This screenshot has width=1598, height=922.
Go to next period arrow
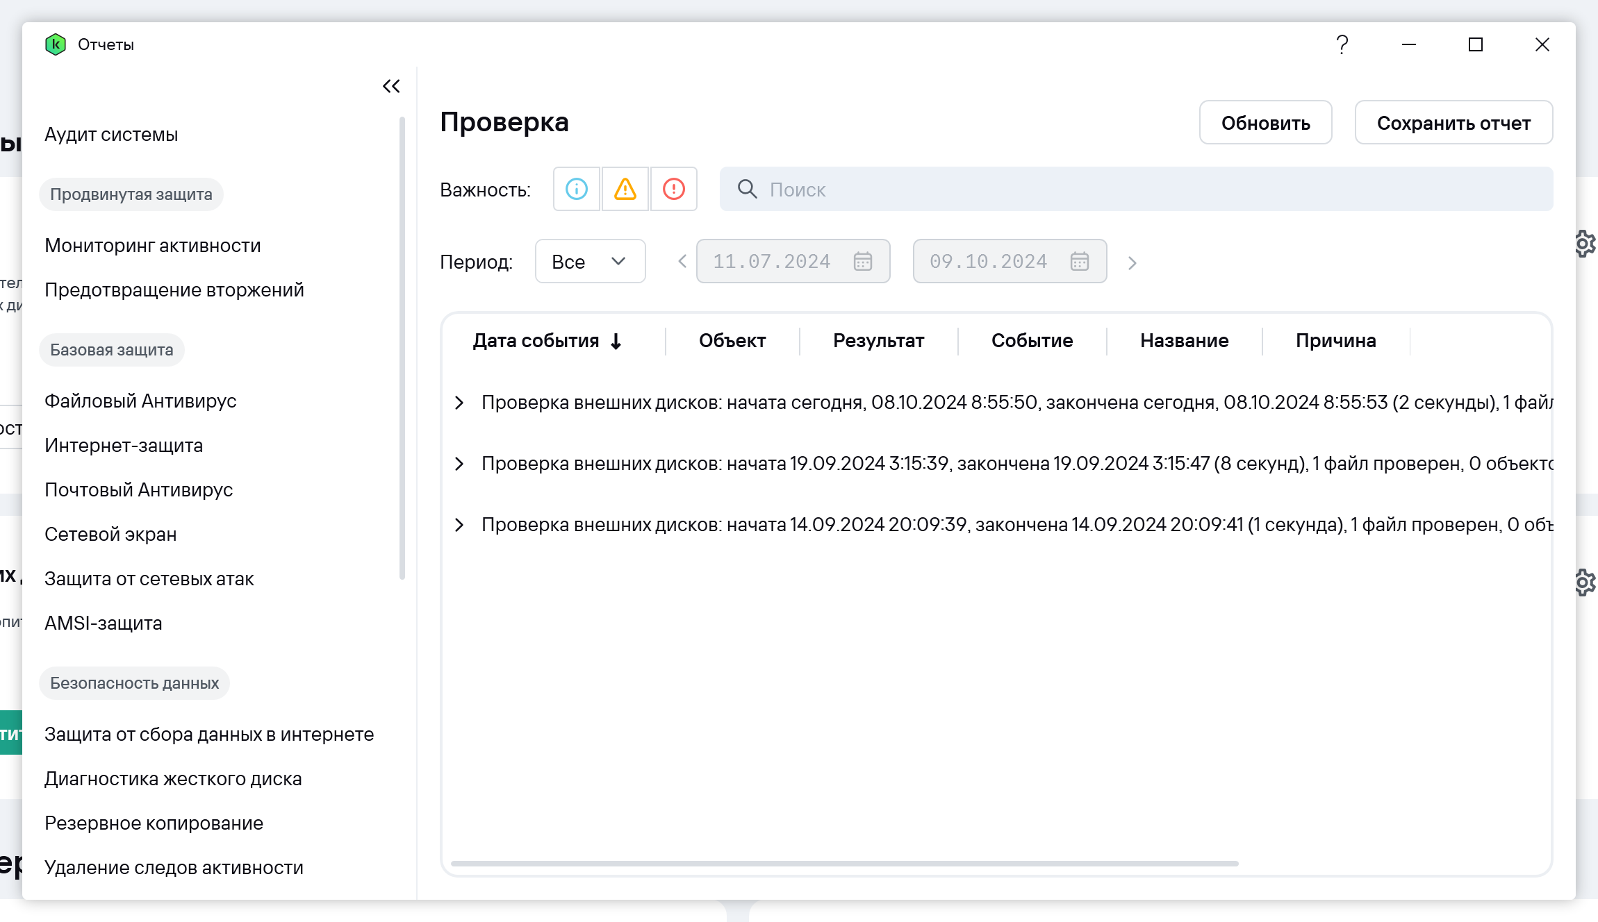[x=1132, y=262]
